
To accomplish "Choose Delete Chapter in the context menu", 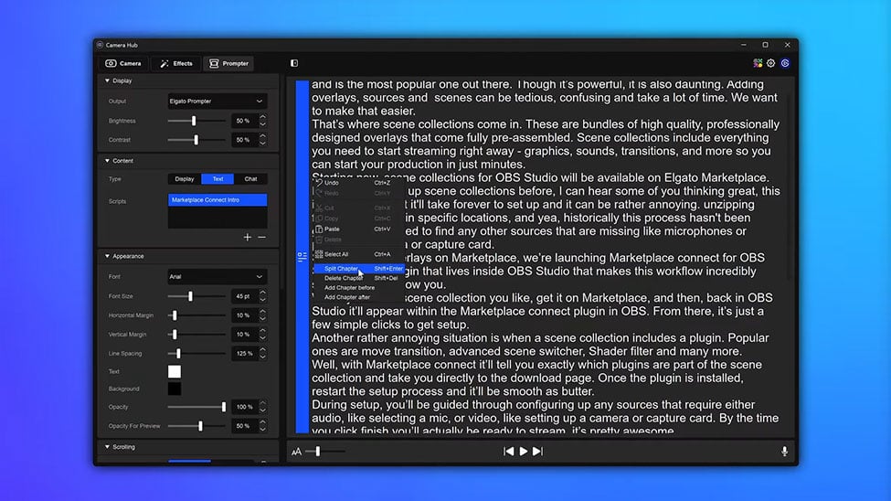I will [x=358, y=278].
